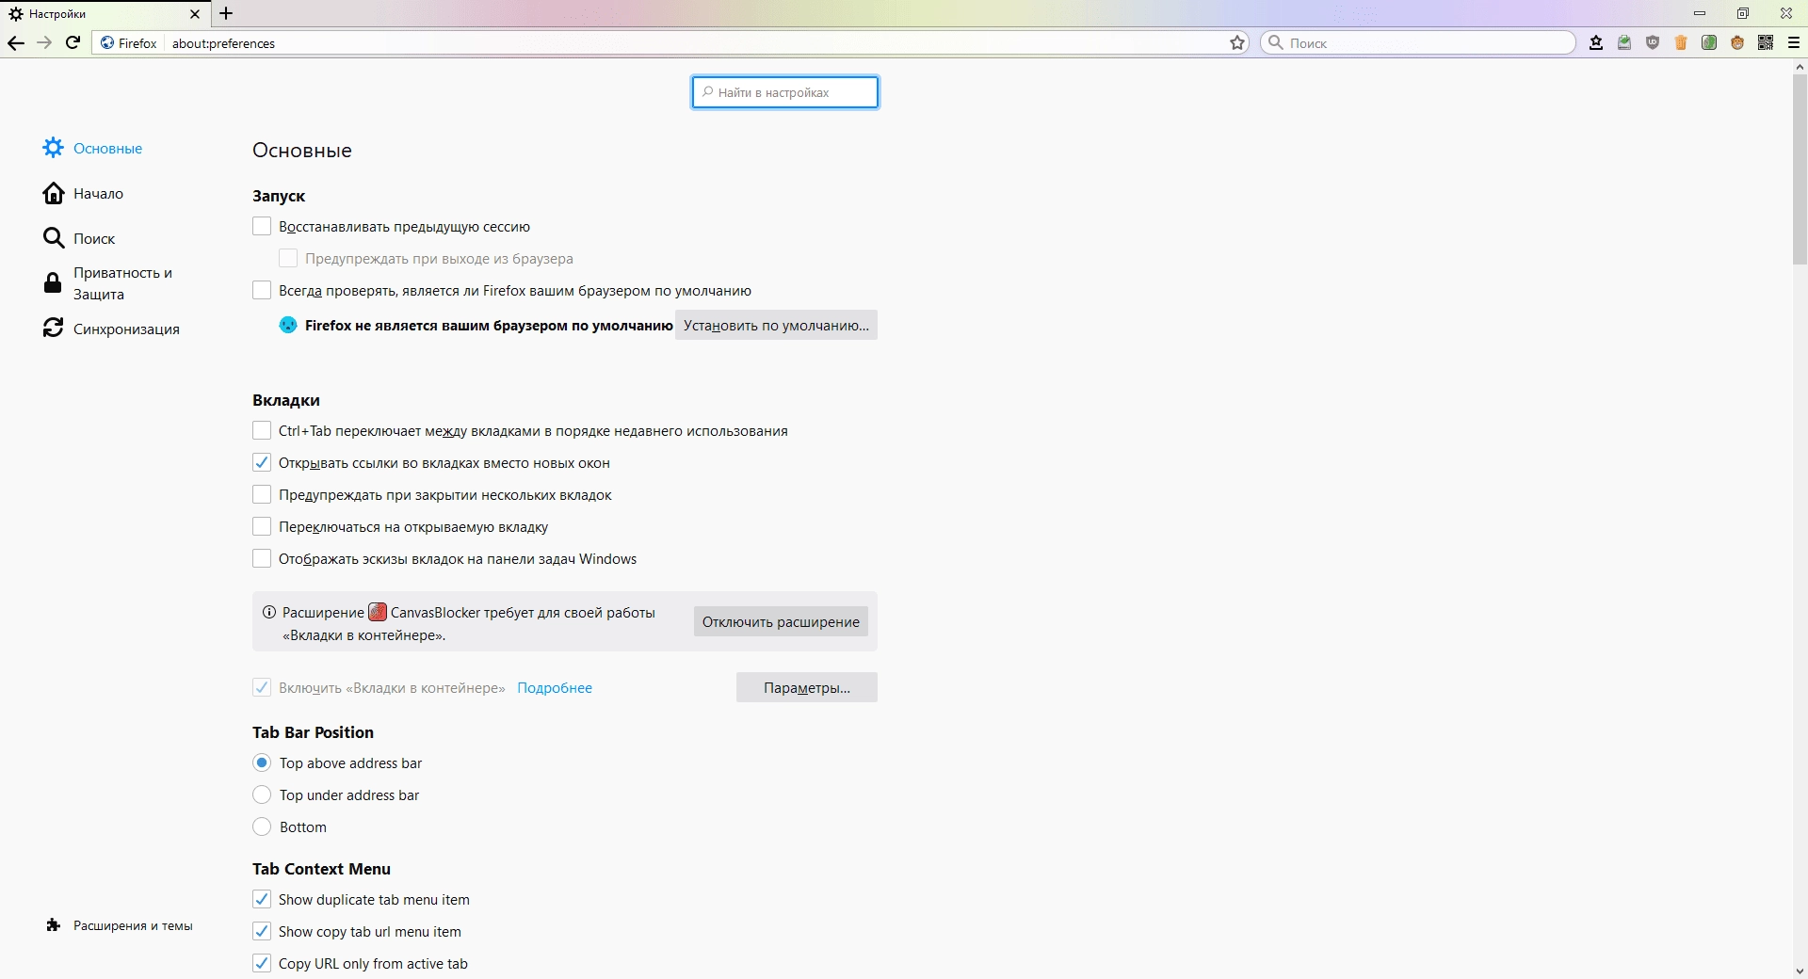Click the Запуск section heading
This screenshot has height=979, width=1808.
tap(279, 196)
